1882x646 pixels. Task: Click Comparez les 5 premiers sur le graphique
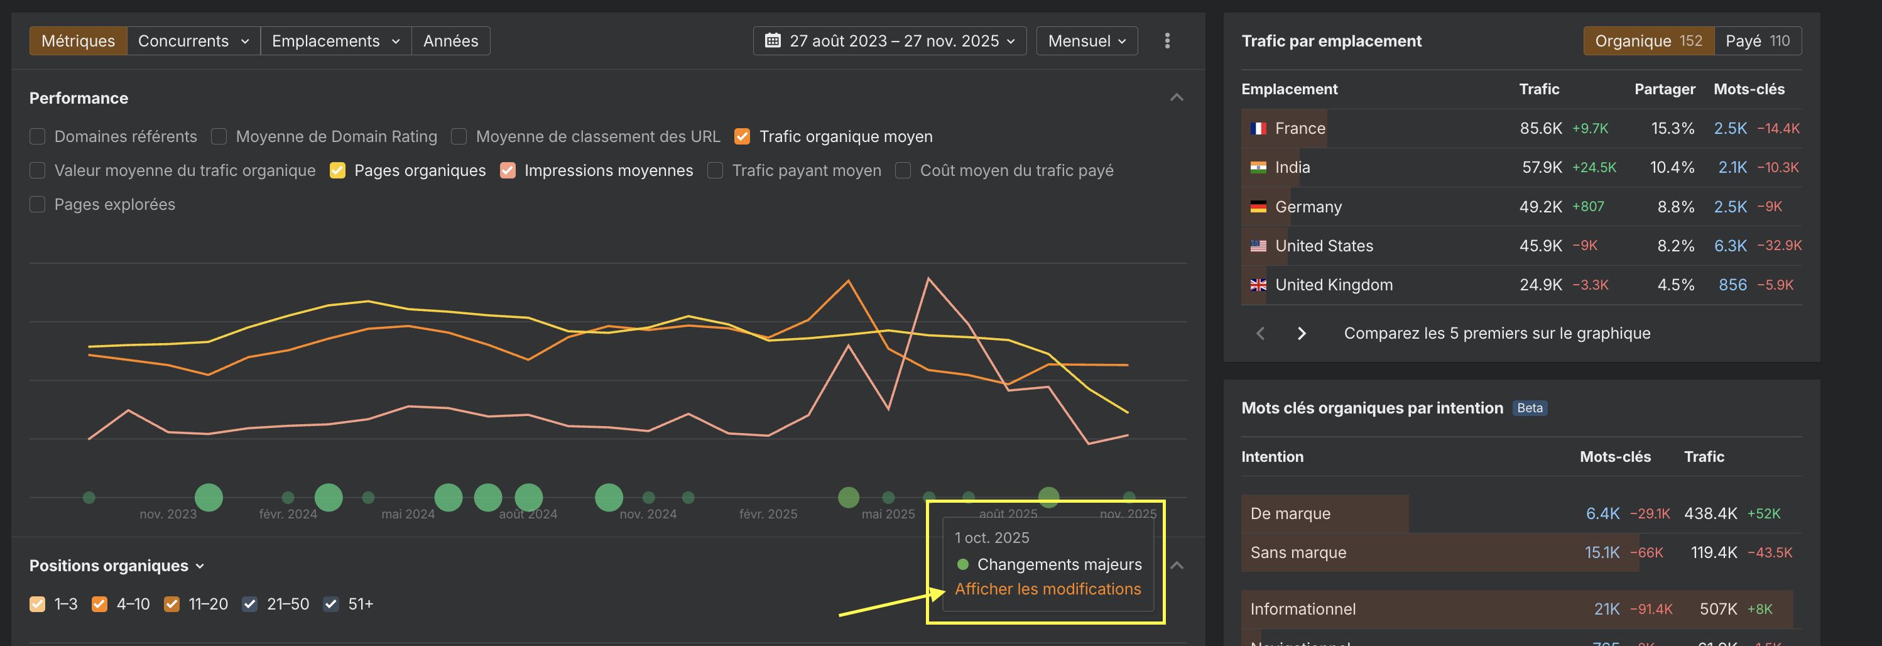click(x=1496, y=333)
